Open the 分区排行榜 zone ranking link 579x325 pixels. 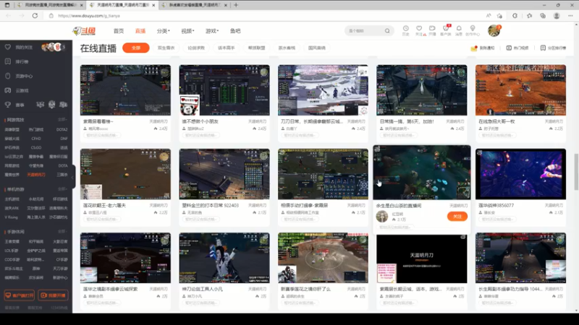[x=553, y=48]
